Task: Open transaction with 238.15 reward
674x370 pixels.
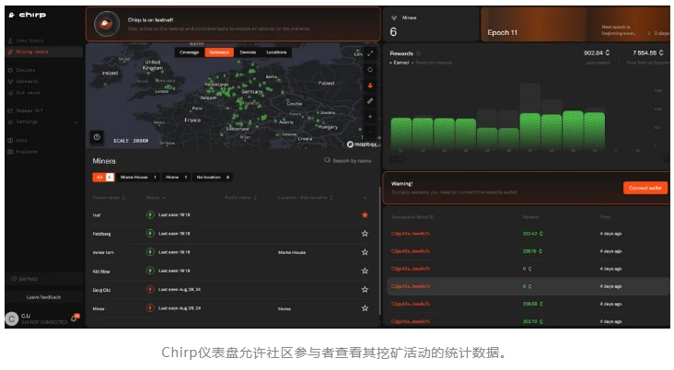Action: (x=410, y=251)
